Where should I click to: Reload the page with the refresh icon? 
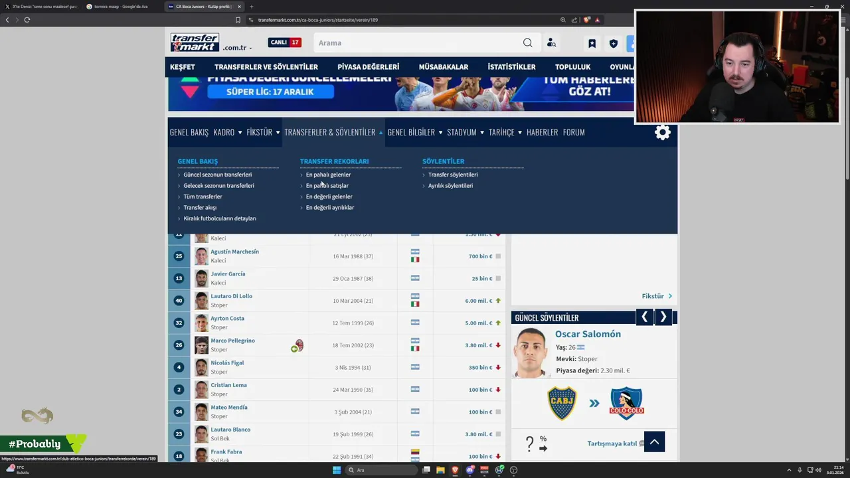27,20
